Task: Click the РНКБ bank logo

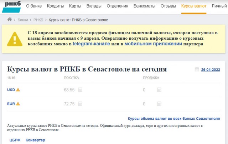Action: click(x=11, y=7)
